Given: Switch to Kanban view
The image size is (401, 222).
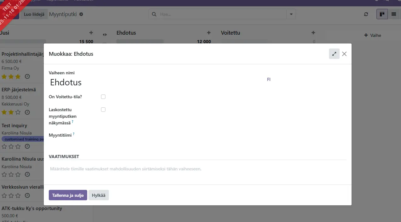Looking at the screenshot, I should point(382,14).
